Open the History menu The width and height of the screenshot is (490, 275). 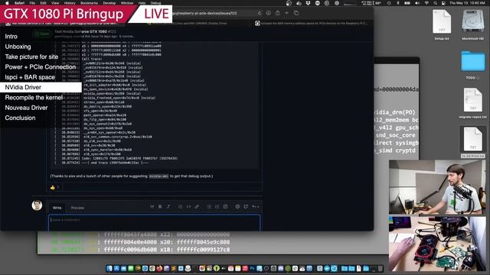(x=70, y=3)
